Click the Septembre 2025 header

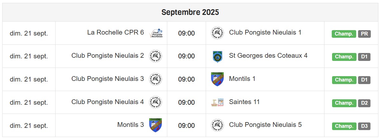[x=190, y=12]
